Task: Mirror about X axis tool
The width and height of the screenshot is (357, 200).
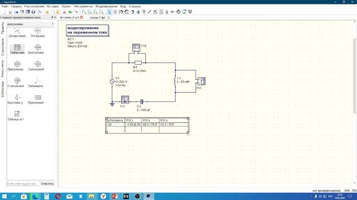Action: tap(121, 12)
